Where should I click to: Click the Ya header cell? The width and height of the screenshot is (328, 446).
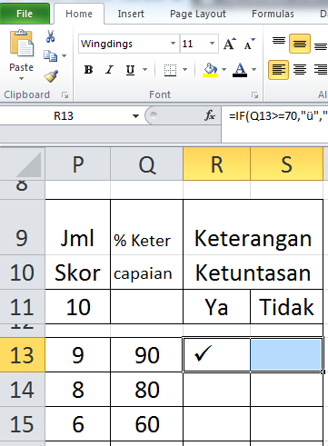tap(216, 306)
